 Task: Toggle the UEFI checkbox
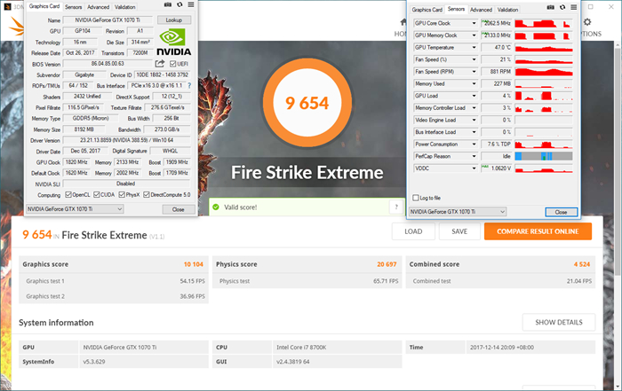[173, 64]
